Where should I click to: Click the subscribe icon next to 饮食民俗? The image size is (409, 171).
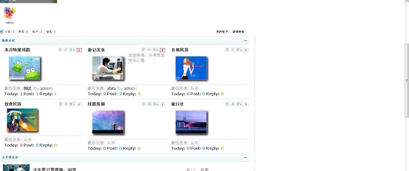[x=66, y=104]
